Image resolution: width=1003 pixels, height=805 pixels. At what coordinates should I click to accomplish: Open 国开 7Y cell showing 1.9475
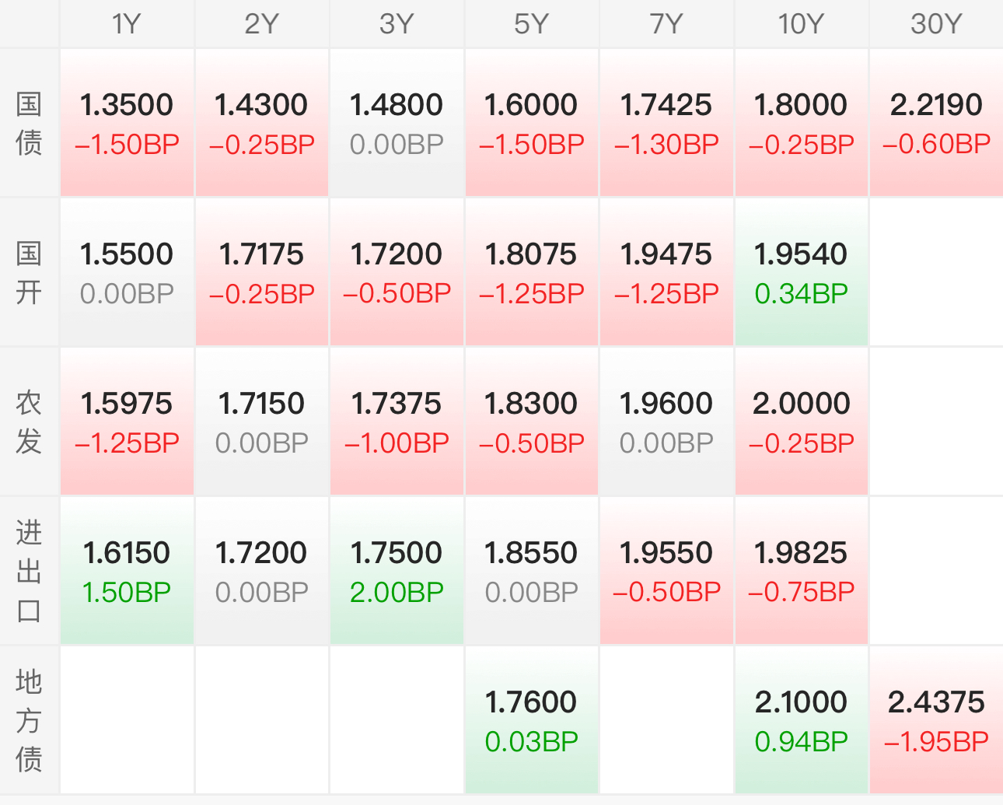tap(666, 272)
